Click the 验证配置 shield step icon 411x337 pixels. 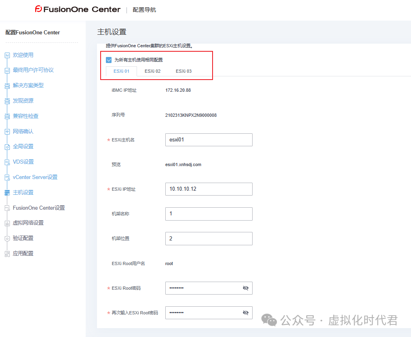click(x=7, y=238)
